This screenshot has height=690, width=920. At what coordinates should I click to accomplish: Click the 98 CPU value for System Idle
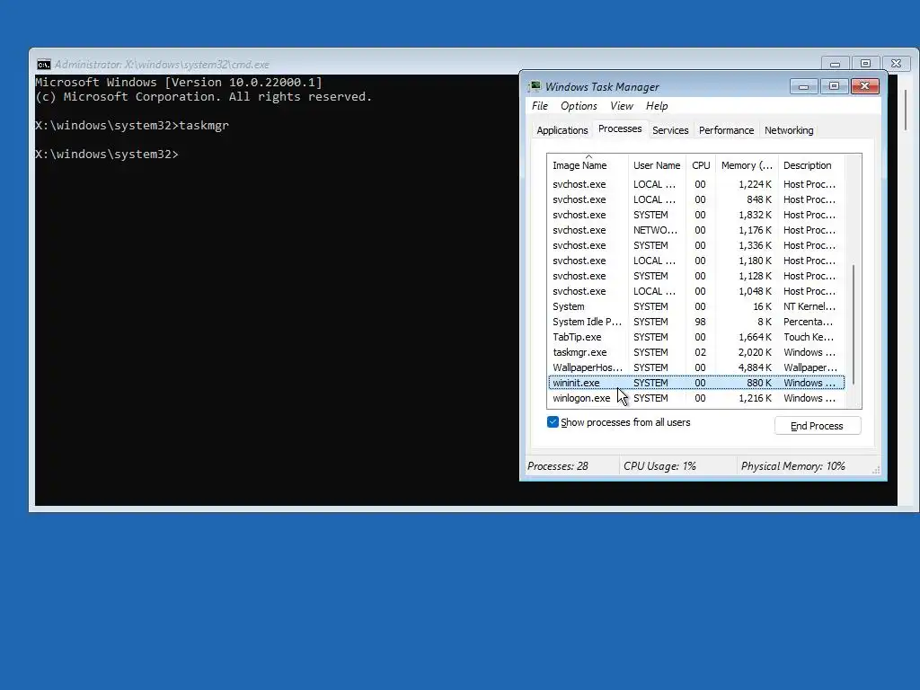(x=700, y=323)
